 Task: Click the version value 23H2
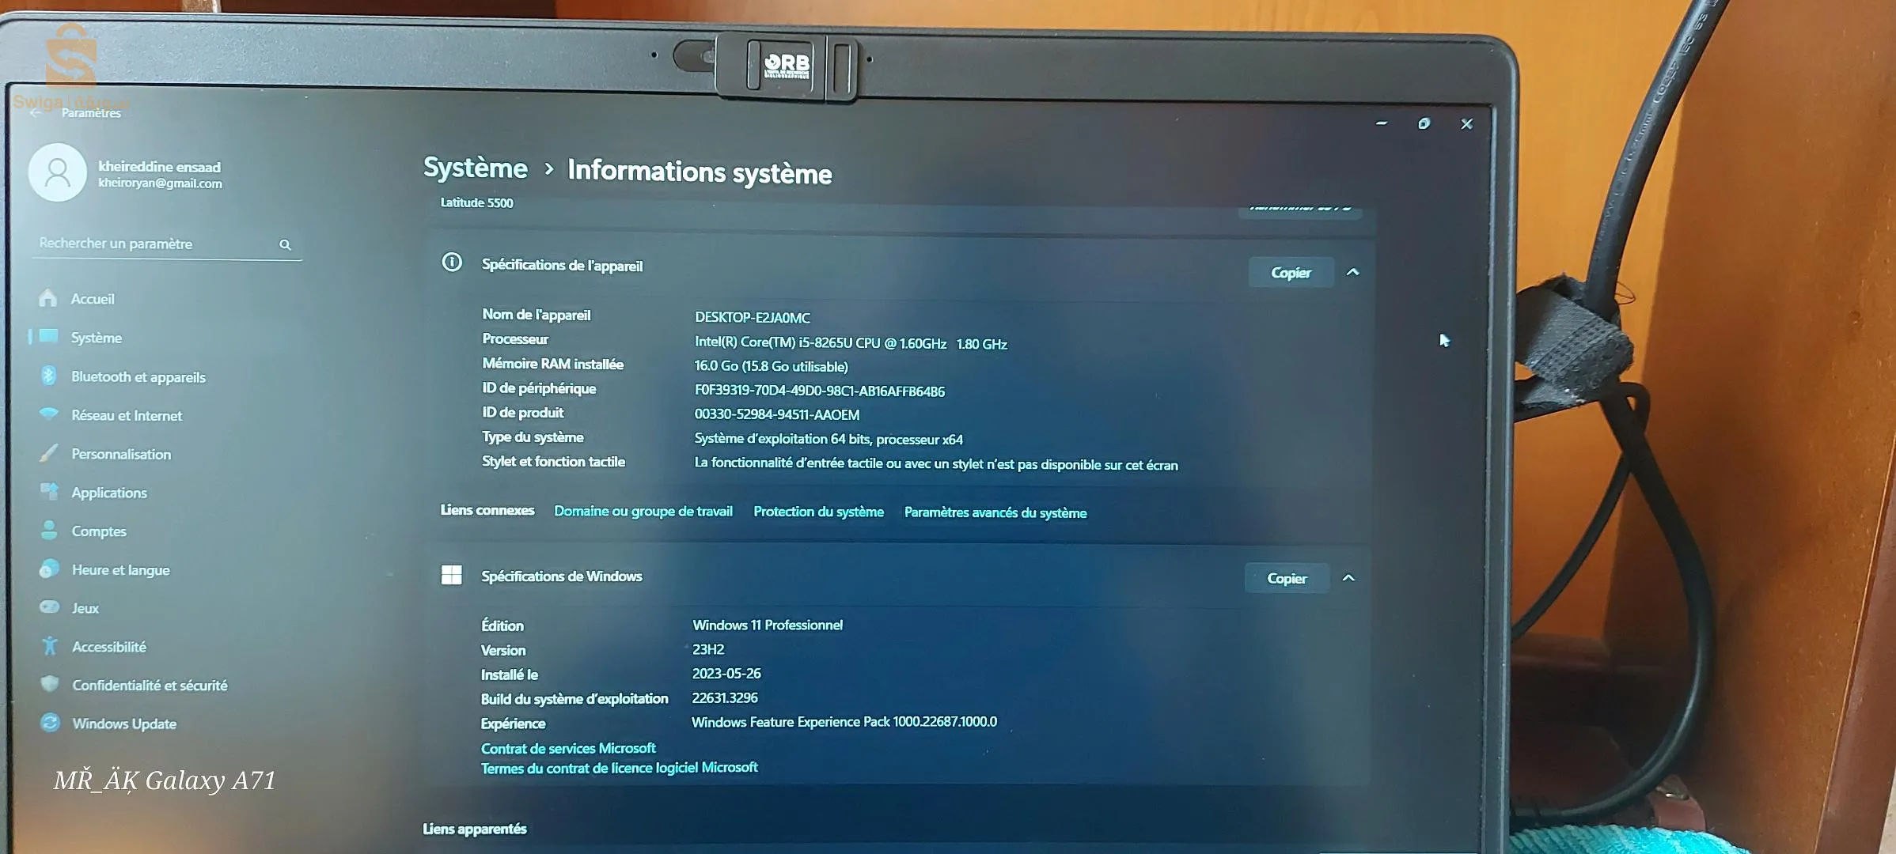708,649
